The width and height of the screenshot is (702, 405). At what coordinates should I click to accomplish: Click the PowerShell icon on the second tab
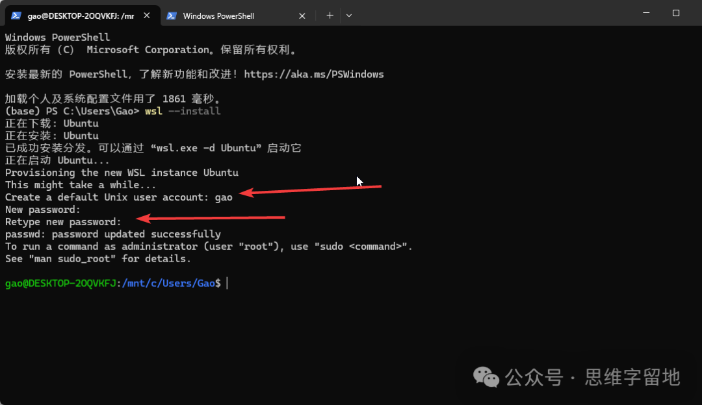(172, 16)
